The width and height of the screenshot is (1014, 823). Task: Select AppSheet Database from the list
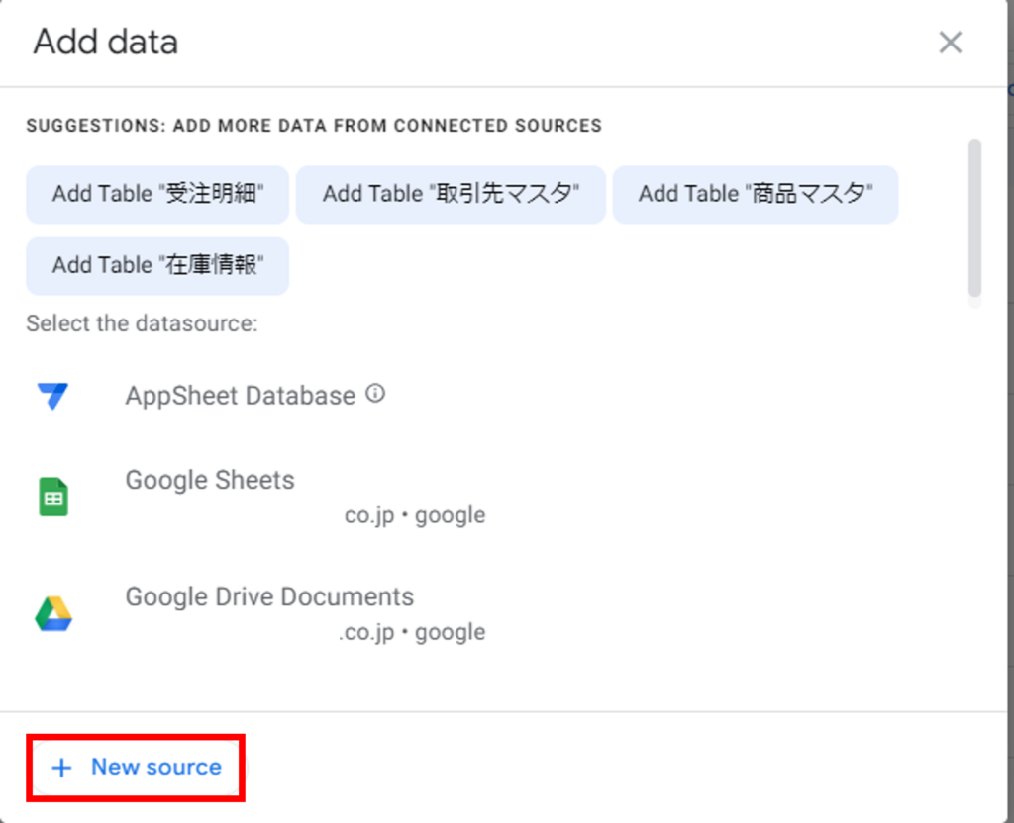tap(240, 395)
